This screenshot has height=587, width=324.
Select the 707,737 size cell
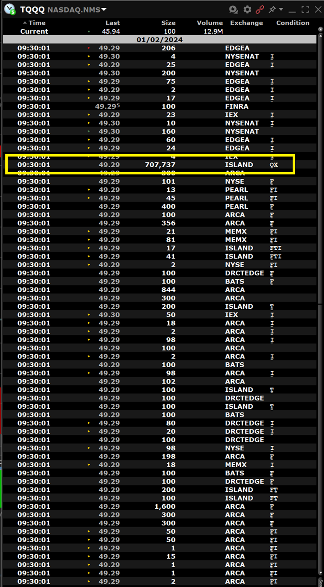point(160,165)
